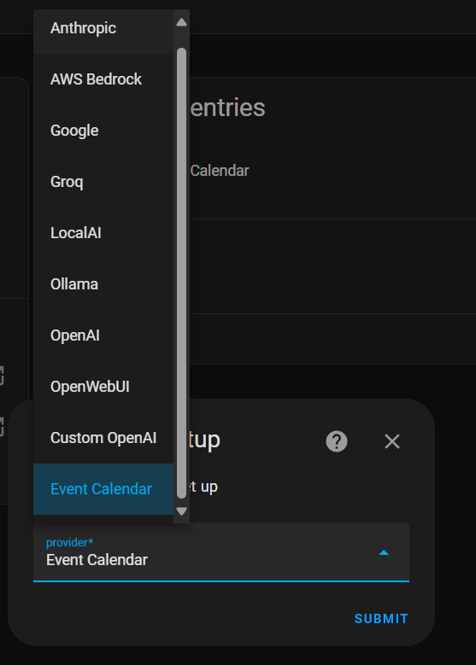Select highlighted Event Calendar option
Viewport: 476px width, 665px height.
pos(103,489)
